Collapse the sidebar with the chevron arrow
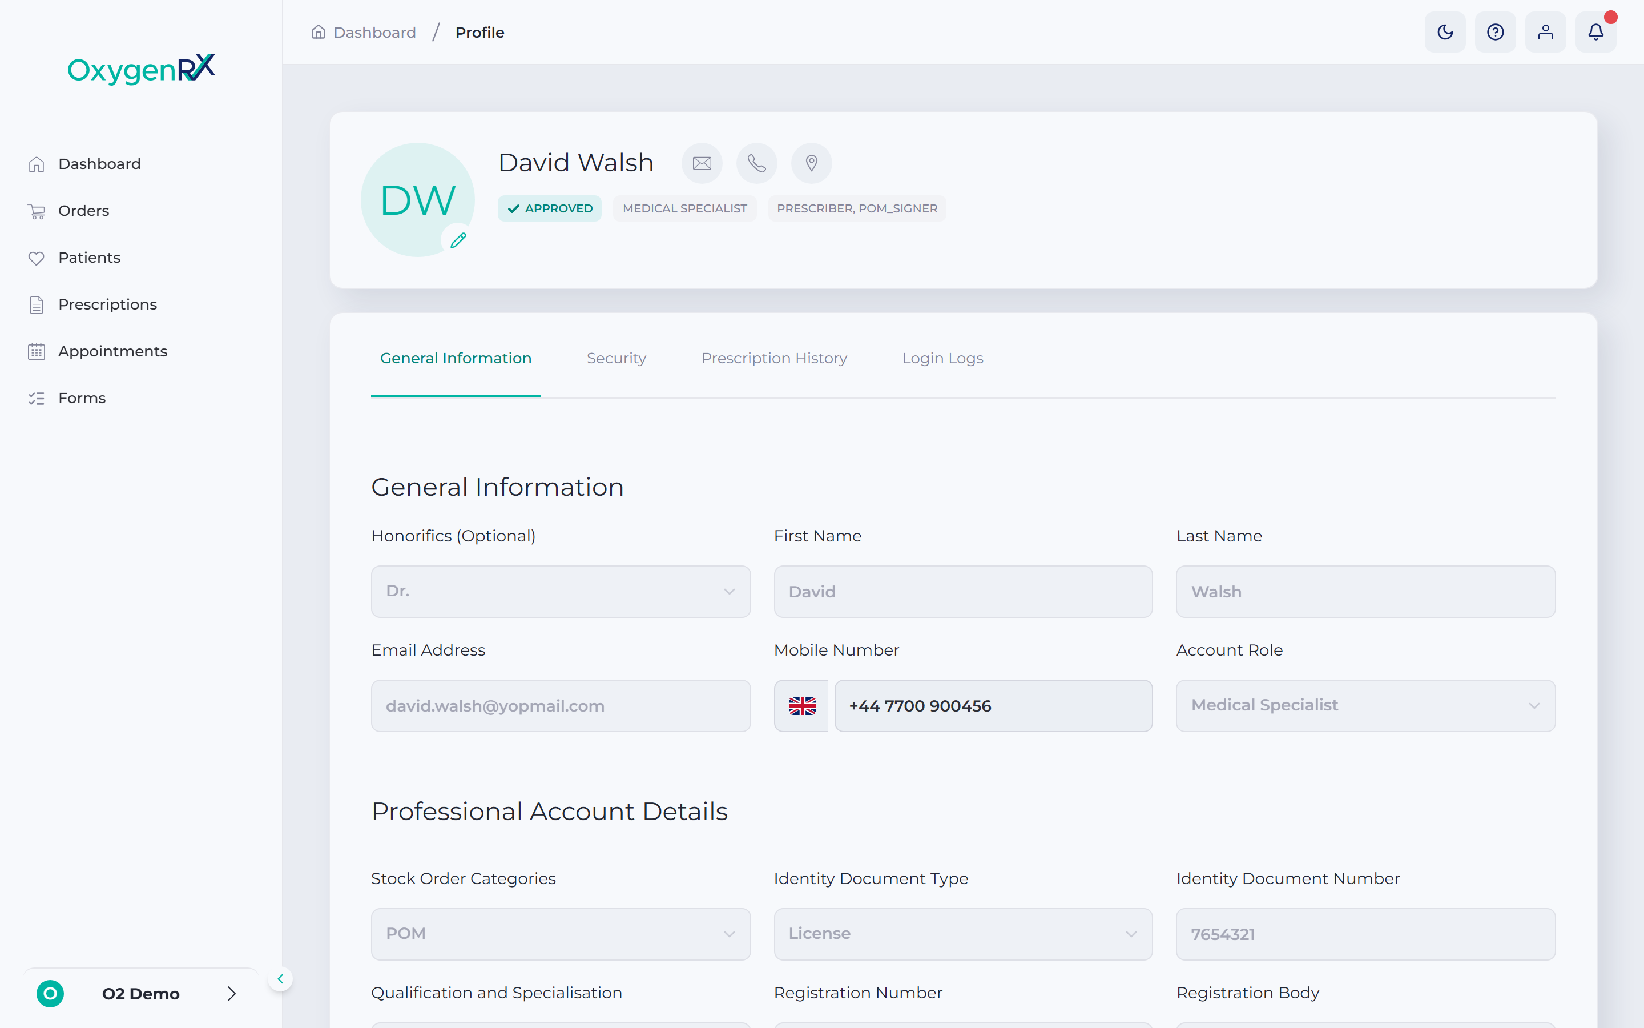Image resolution: width=1644 pixels, height=1028 pixels. [280, 979]
